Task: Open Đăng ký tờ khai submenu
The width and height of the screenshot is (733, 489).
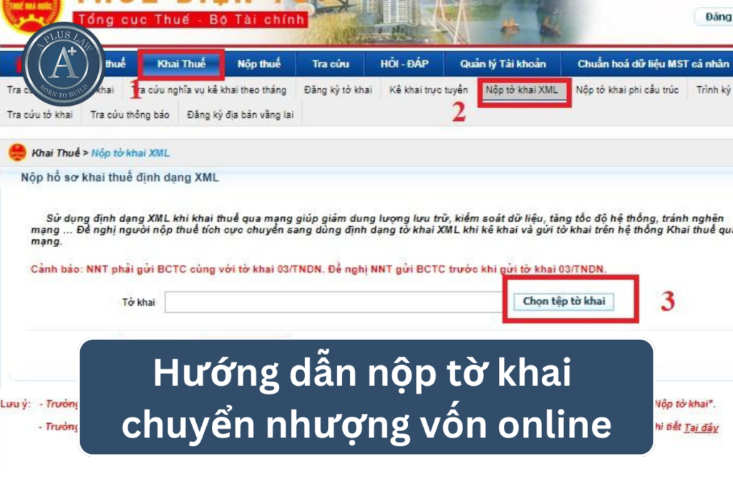Action: (338, 89)
